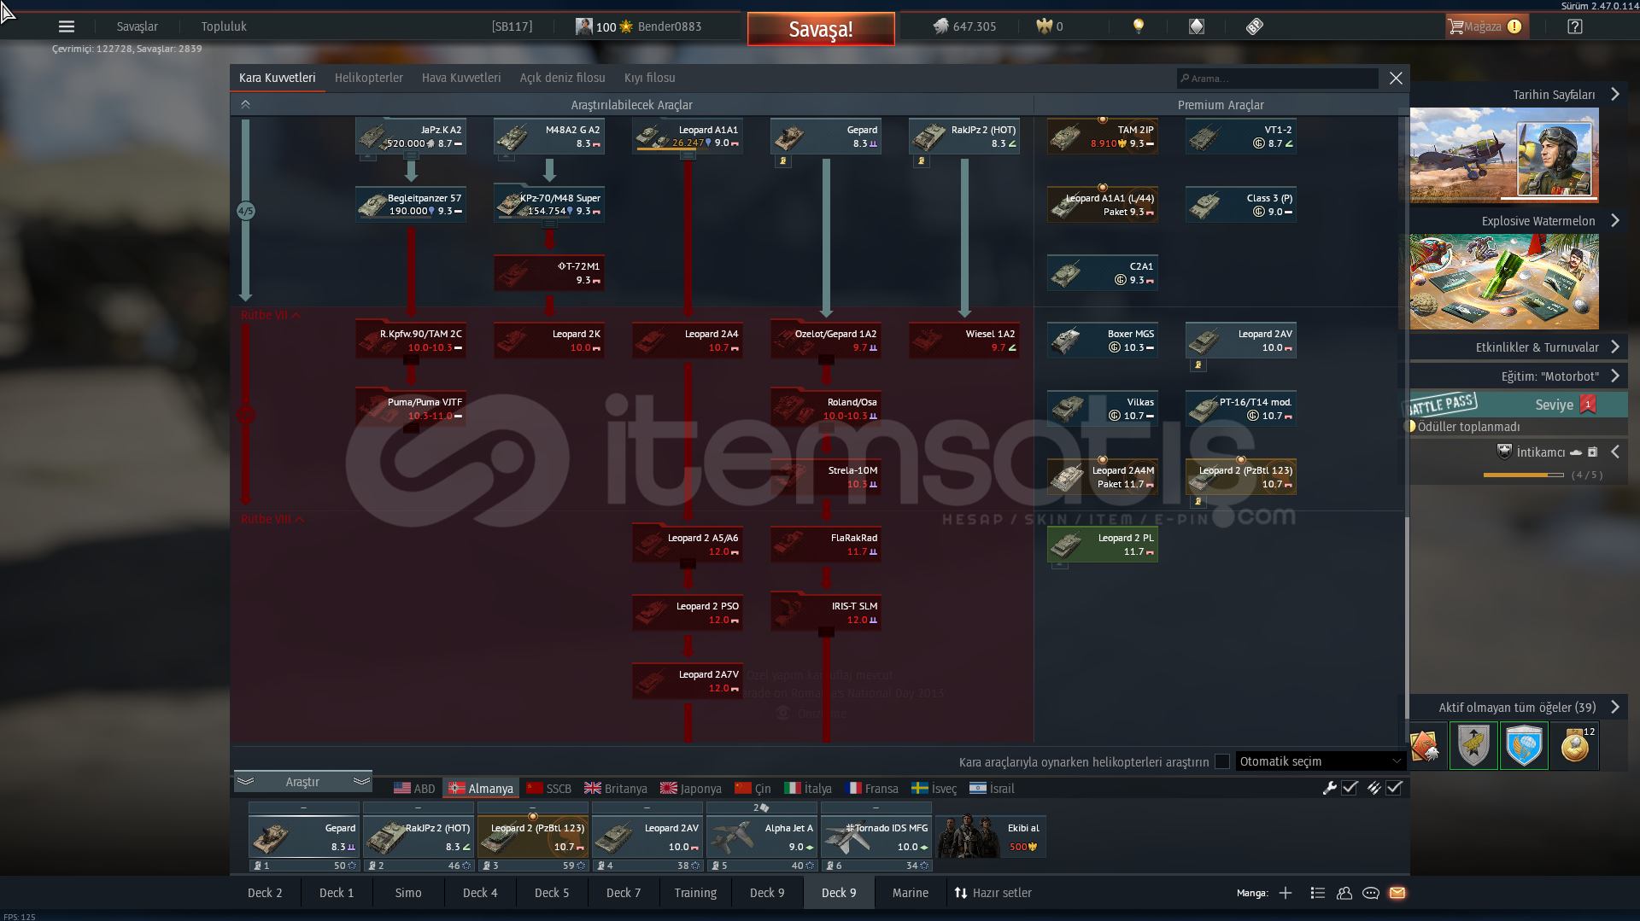Viewport: 1640px width, 921px height.
Task: Switch to the Açık deniz filosu tab
Action: pos(562,78)
